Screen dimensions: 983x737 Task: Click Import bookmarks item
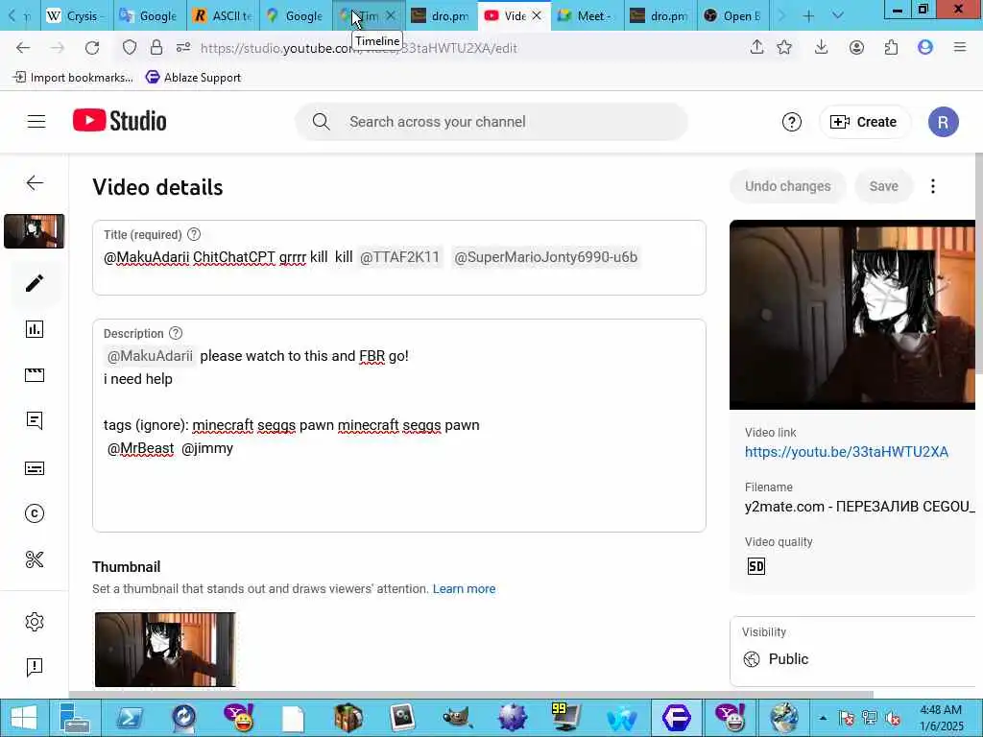[x=73, y=78]
